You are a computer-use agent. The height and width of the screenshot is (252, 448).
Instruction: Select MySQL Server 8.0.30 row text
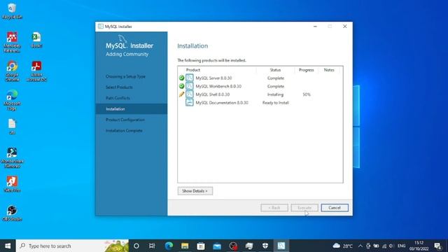(x=213, y=78)
